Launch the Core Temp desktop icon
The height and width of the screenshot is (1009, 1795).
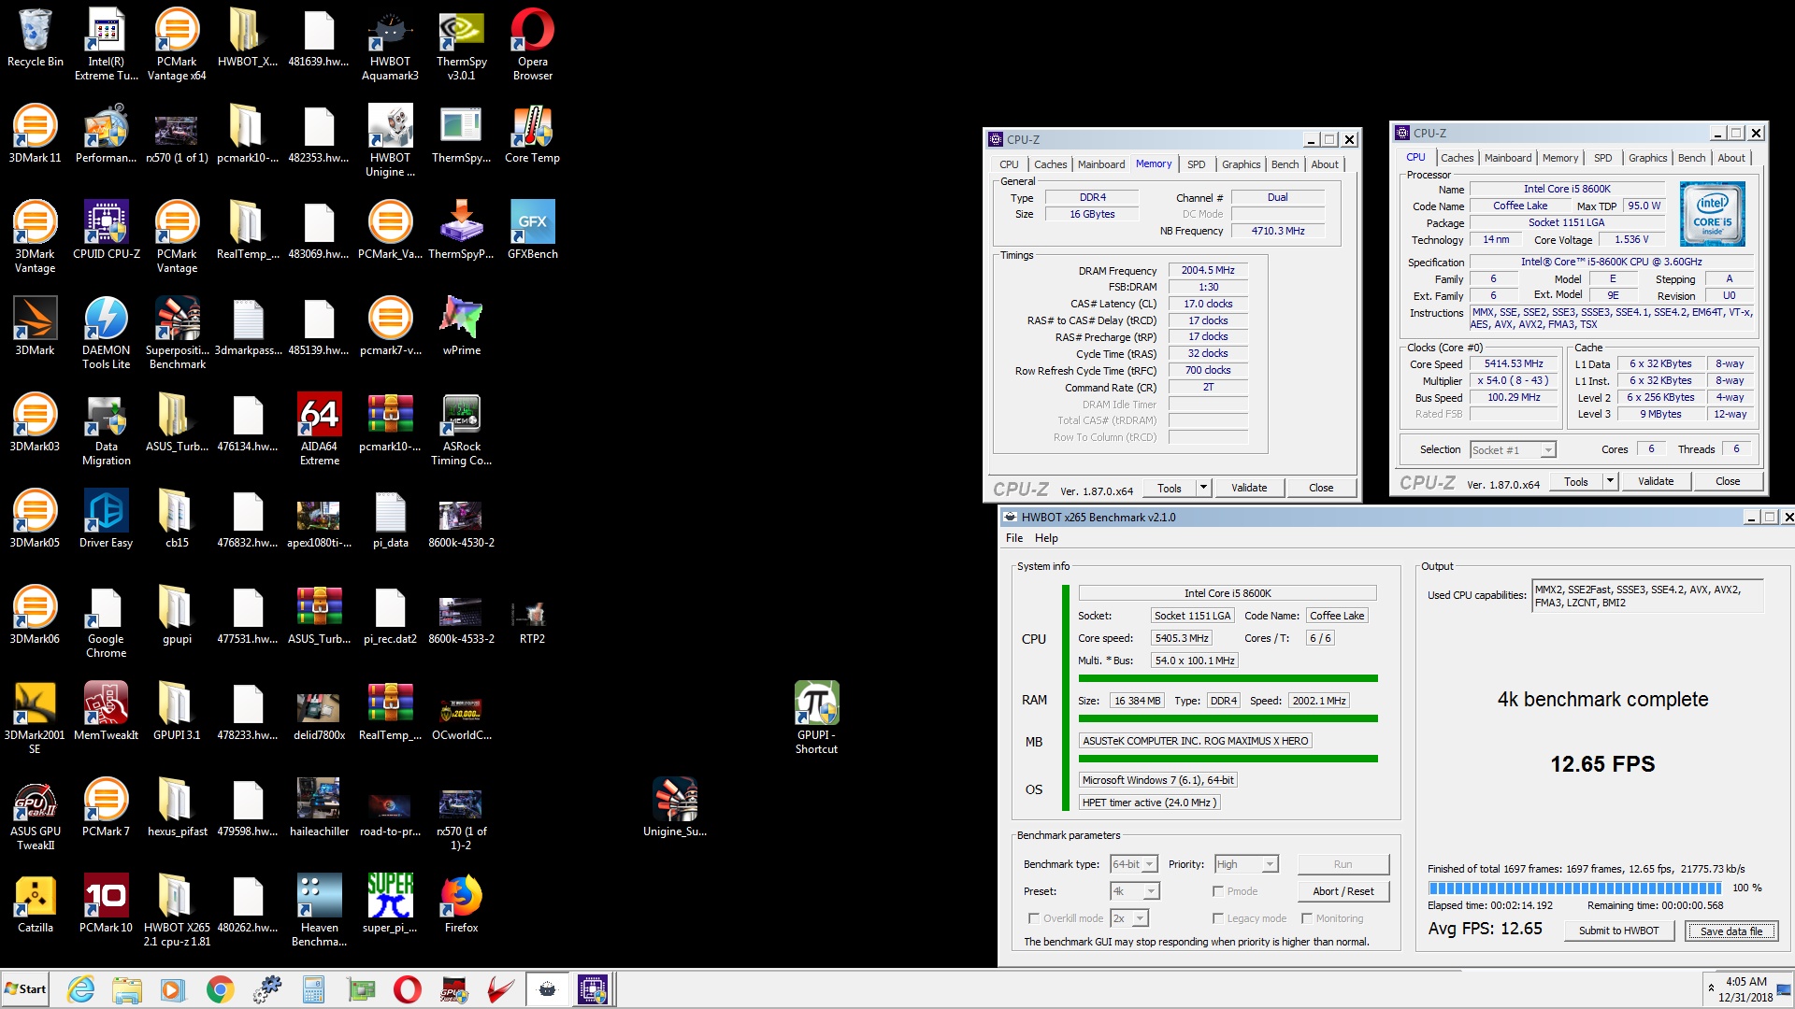[532, 134]
